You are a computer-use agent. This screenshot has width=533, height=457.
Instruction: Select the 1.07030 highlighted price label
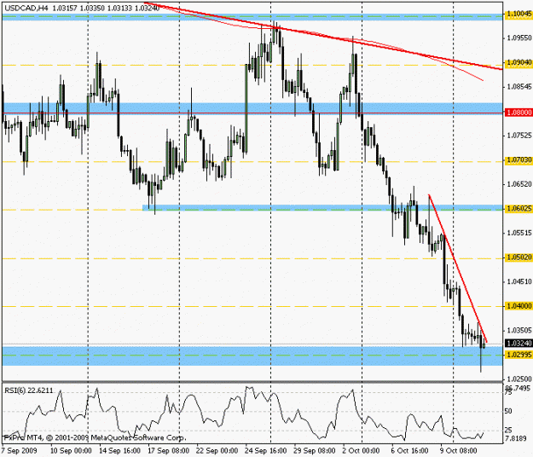pyautogui.click(x=519, y=159)
